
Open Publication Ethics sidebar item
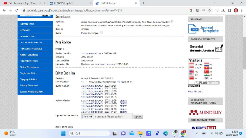35,61
